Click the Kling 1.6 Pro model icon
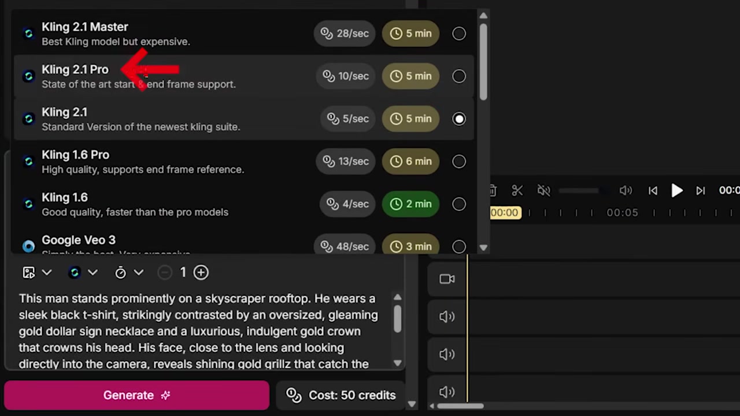The image size is (740, 416). point(28,162)
